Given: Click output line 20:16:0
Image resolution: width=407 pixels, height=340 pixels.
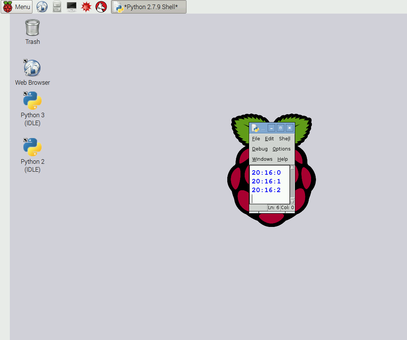Looking at the screenshot, I should (x=266, y=172).
